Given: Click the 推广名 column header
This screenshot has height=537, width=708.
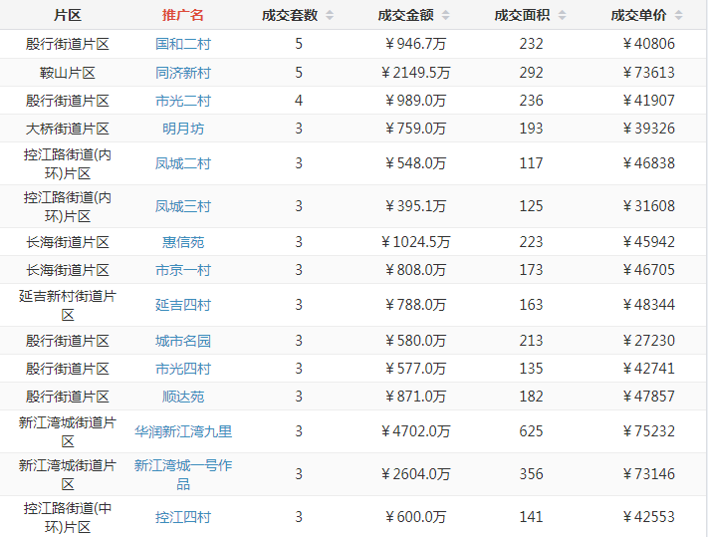Looking at the screenshot, I should click(183, 15).
